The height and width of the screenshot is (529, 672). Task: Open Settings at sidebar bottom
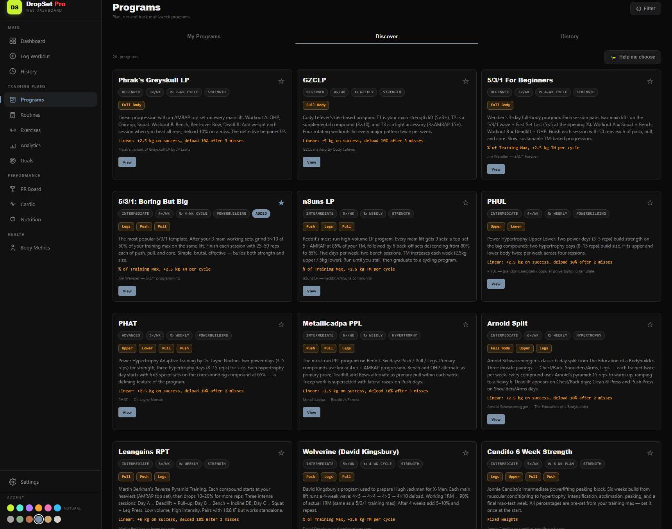[50, 482]
